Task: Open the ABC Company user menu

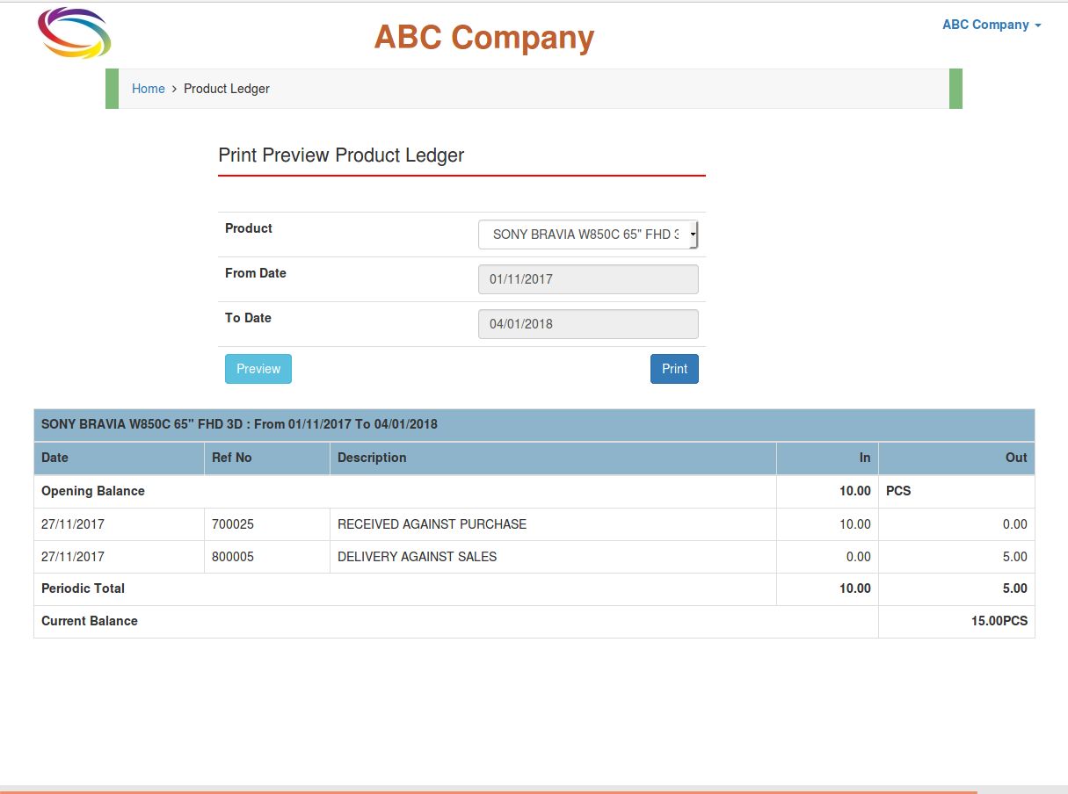Action: [991, 25]
